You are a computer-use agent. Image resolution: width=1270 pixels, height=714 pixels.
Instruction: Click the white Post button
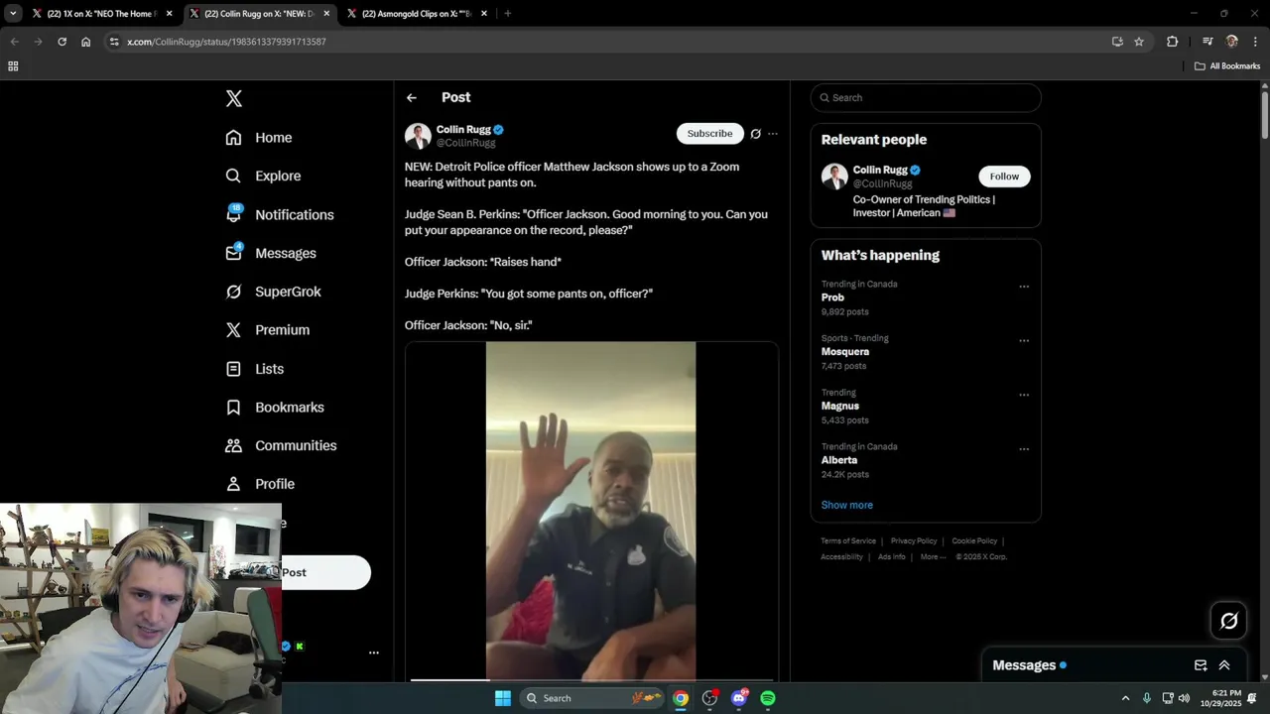click(x=325, y=572)
